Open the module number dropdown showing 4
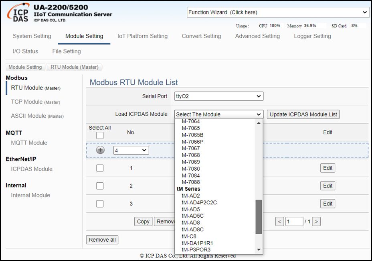The height and width of the screenshot is (261, 372). pos(131,150)
